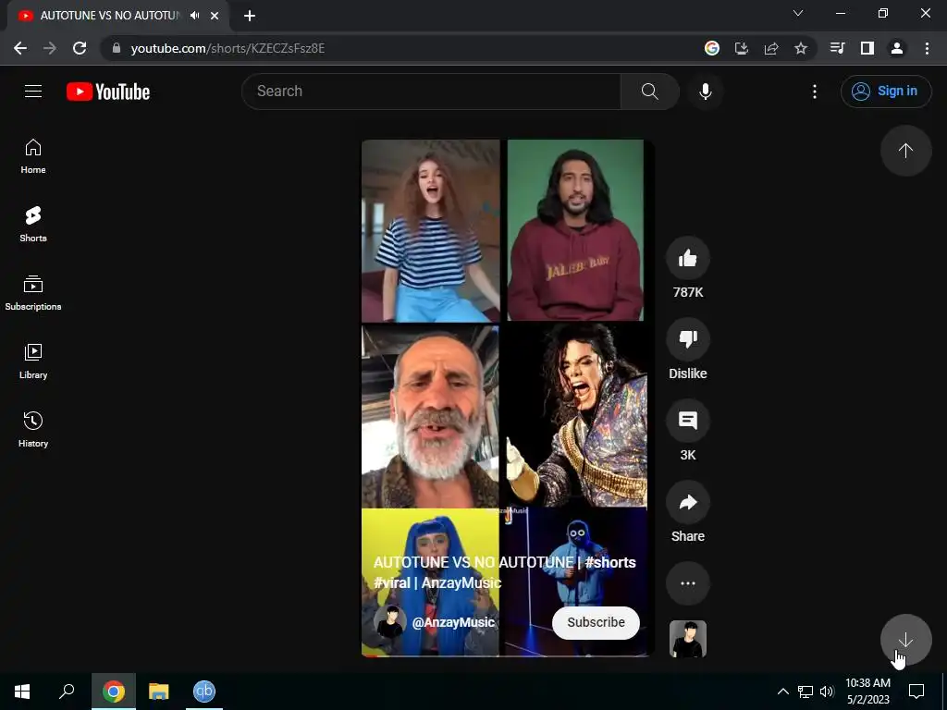Go to previous short with up arrow
The image size is (947, 710).
tap(905, 151)
